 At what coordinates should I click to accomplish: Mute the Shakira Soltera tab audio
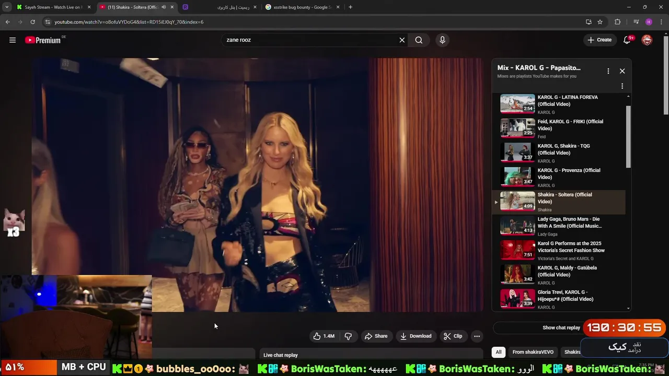tap(164, 7)
